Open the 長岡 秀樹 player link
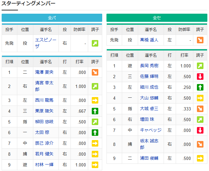 click(x=149, y=66)
